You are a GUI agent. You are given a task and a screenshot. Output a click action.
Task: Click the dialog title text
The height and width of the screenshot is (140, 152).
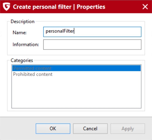tap(59, 7)
